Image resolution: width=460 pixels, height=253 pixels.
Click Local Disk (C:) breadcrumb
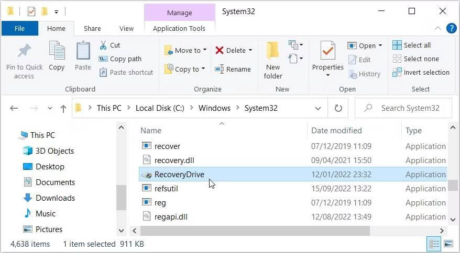tap(160, 108)
